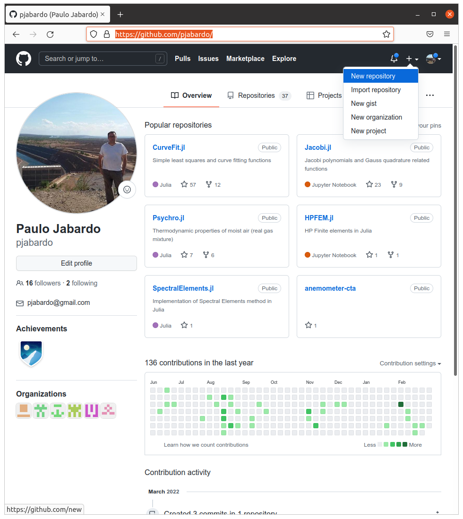Click the achievement badge

[x=31, y=354]
